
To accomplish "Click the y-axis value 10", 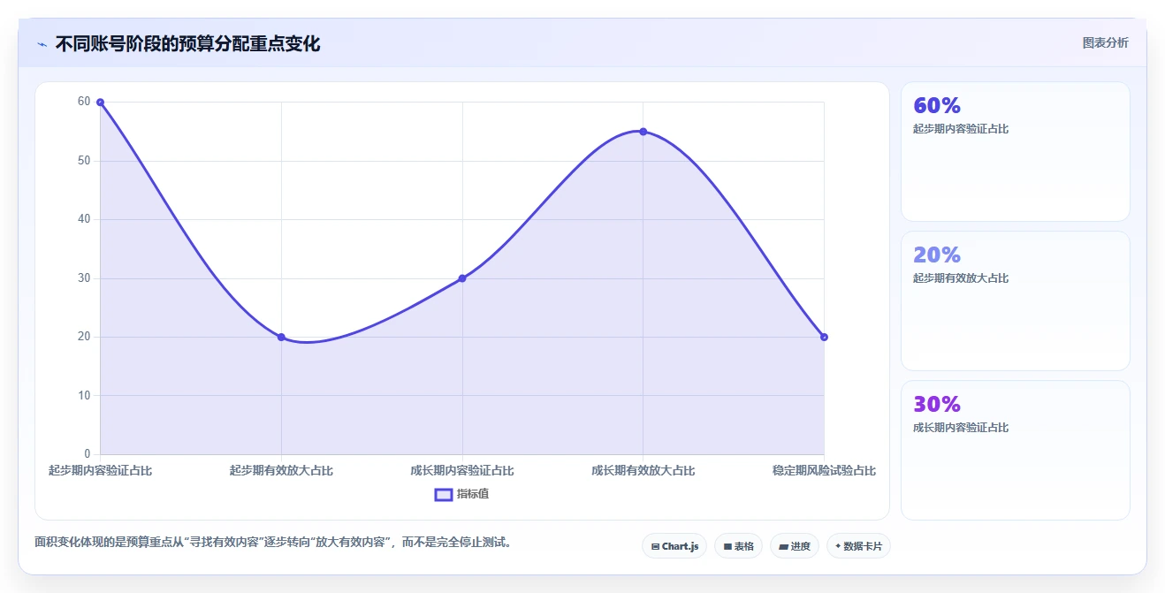I will coord(84,395).
